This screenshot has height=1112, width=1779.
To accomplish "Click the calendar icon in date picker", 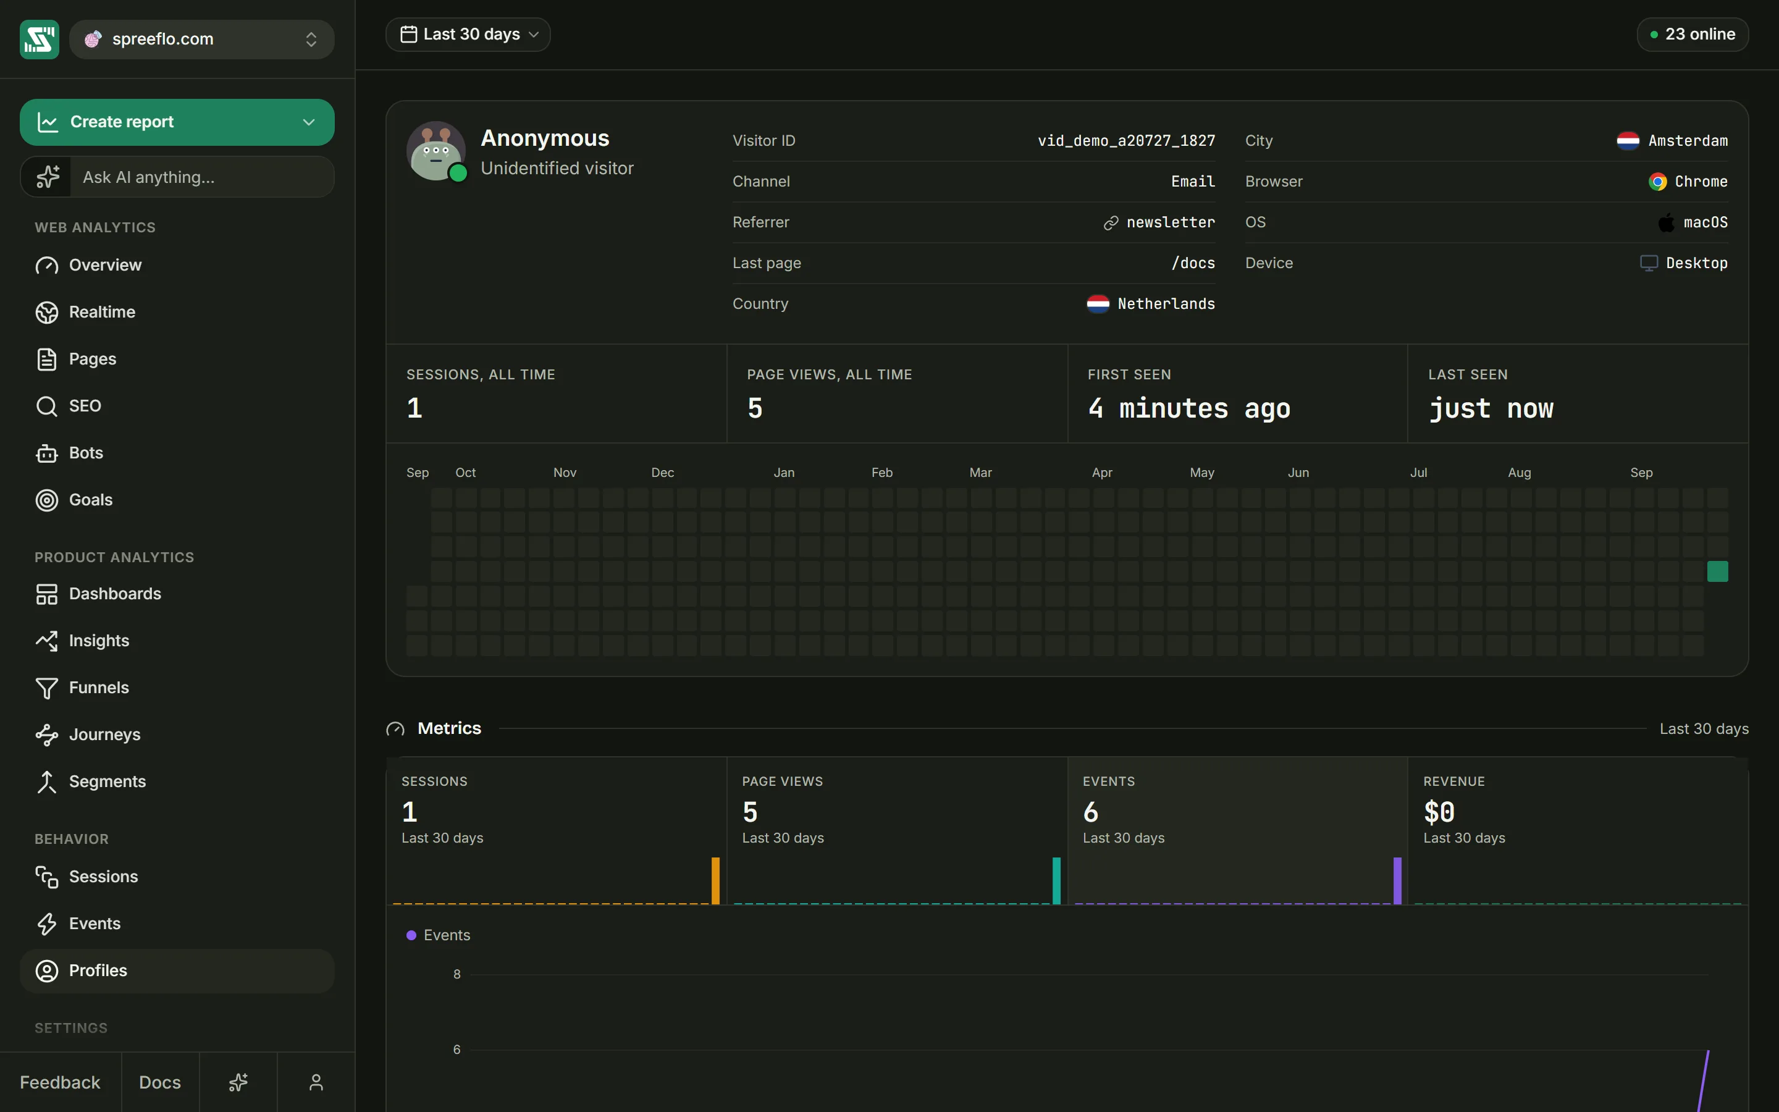I will 409,35.
